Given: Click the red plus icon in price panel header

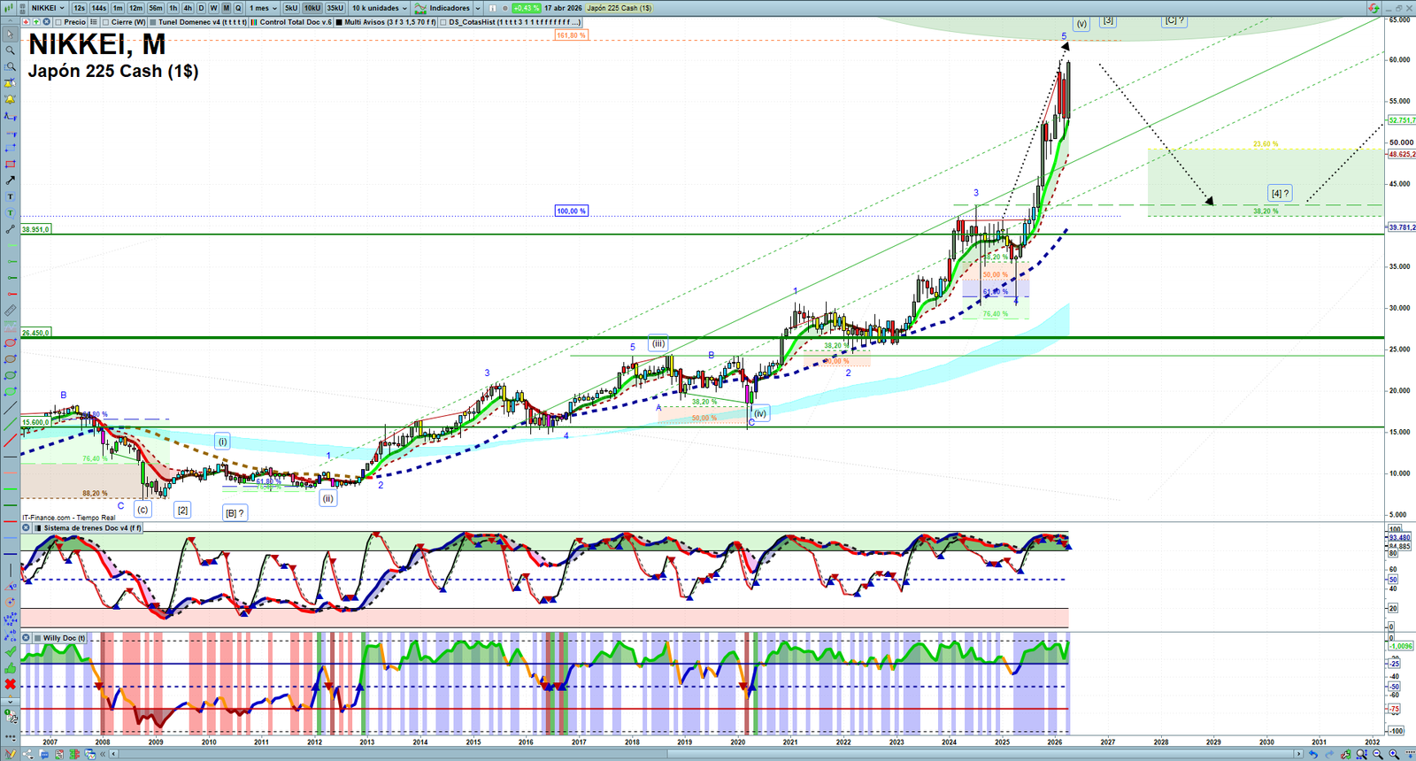Looking at the screenshot, I should click(27, 22).
